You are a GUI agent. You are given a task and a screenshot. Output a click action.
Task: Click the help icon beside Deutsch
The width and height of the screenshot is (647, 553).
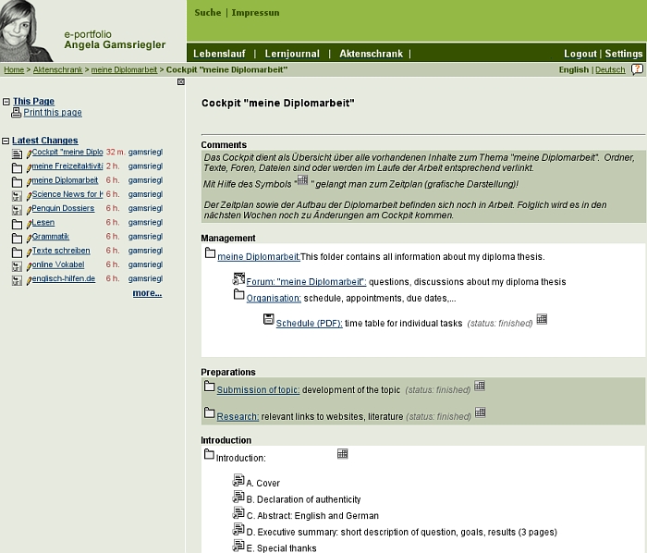pos(637,69)
